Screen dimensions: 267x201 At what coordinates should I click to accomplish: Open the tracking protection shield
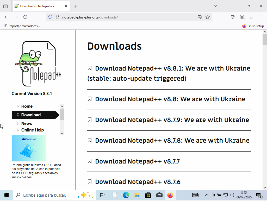pyautogui.click(x=50, y=17)
